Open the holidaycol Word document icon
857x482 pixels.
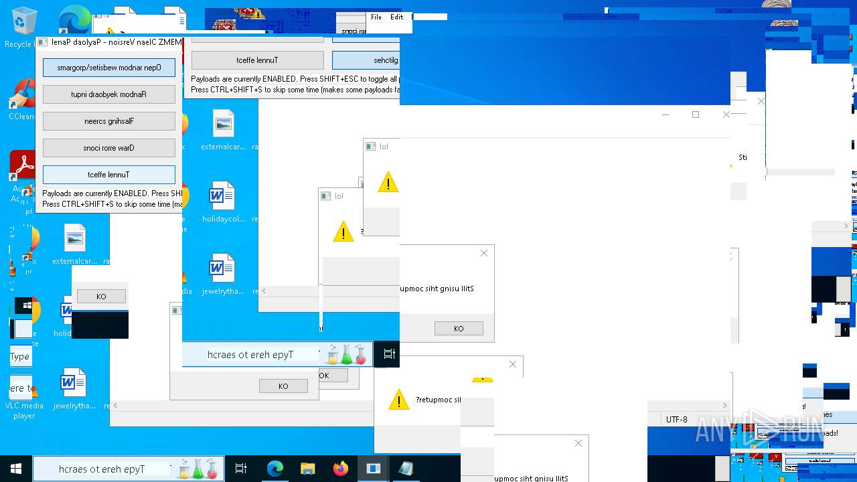222,202
